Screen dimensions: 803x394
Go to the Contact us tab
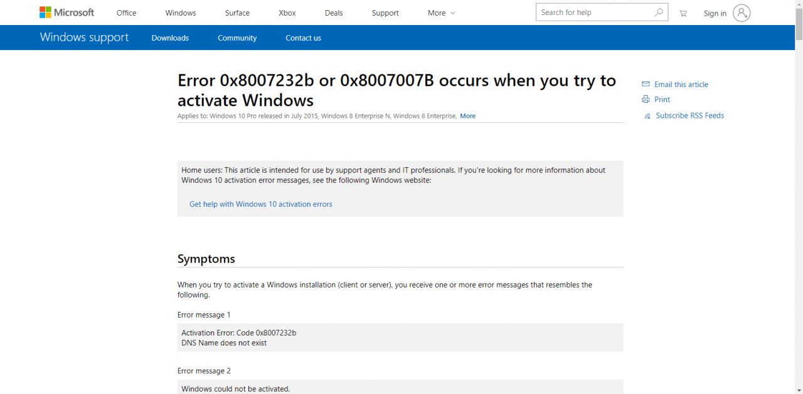(303, 38)
